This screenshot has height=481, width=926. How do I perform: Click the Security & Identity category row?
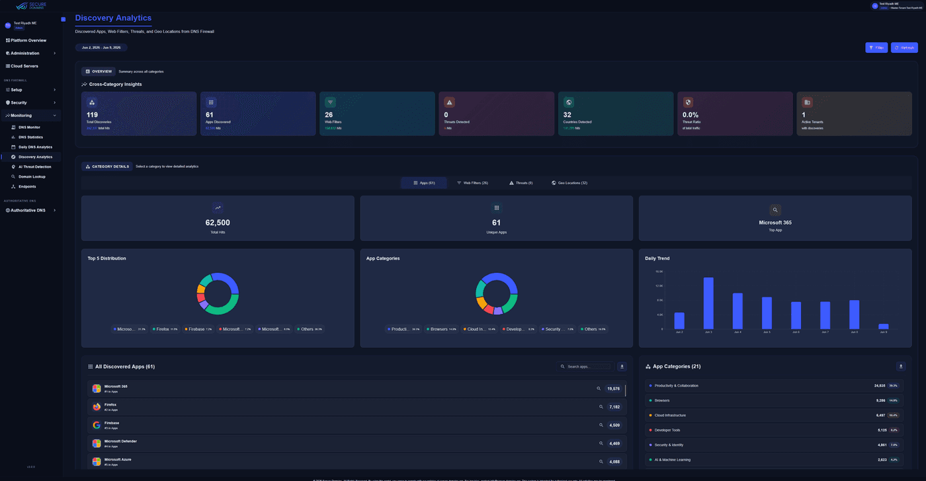click(775, 445)
